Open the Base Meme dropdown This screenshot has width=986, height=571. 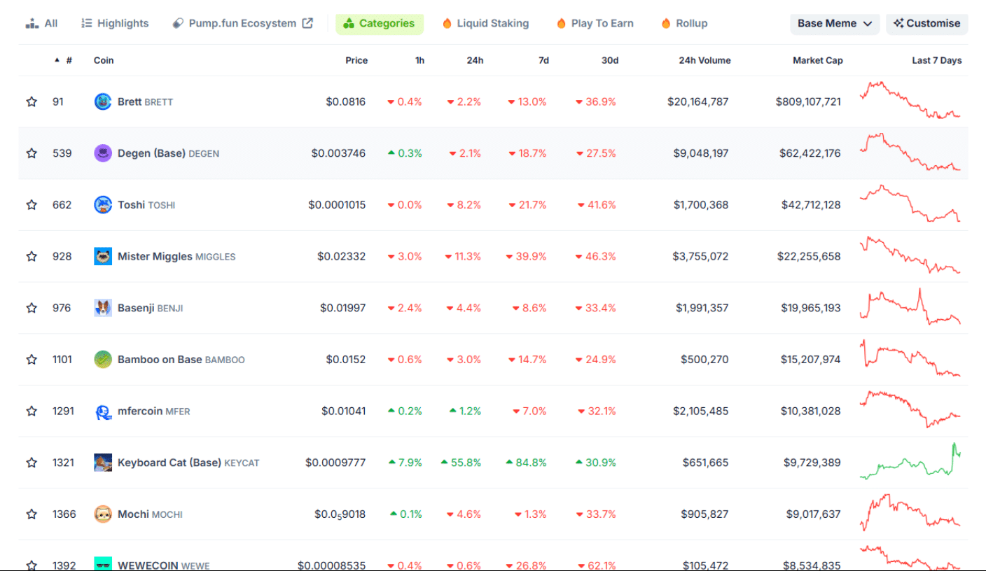(x=835, y=24)
